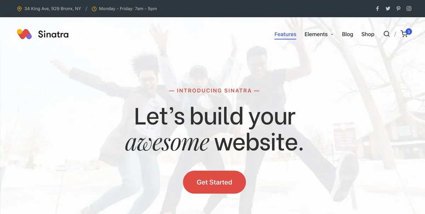The height and width of the screenshot is (214, 425).
Task: Expand the Elements menu chevron
Action: [x=332, y=34]
